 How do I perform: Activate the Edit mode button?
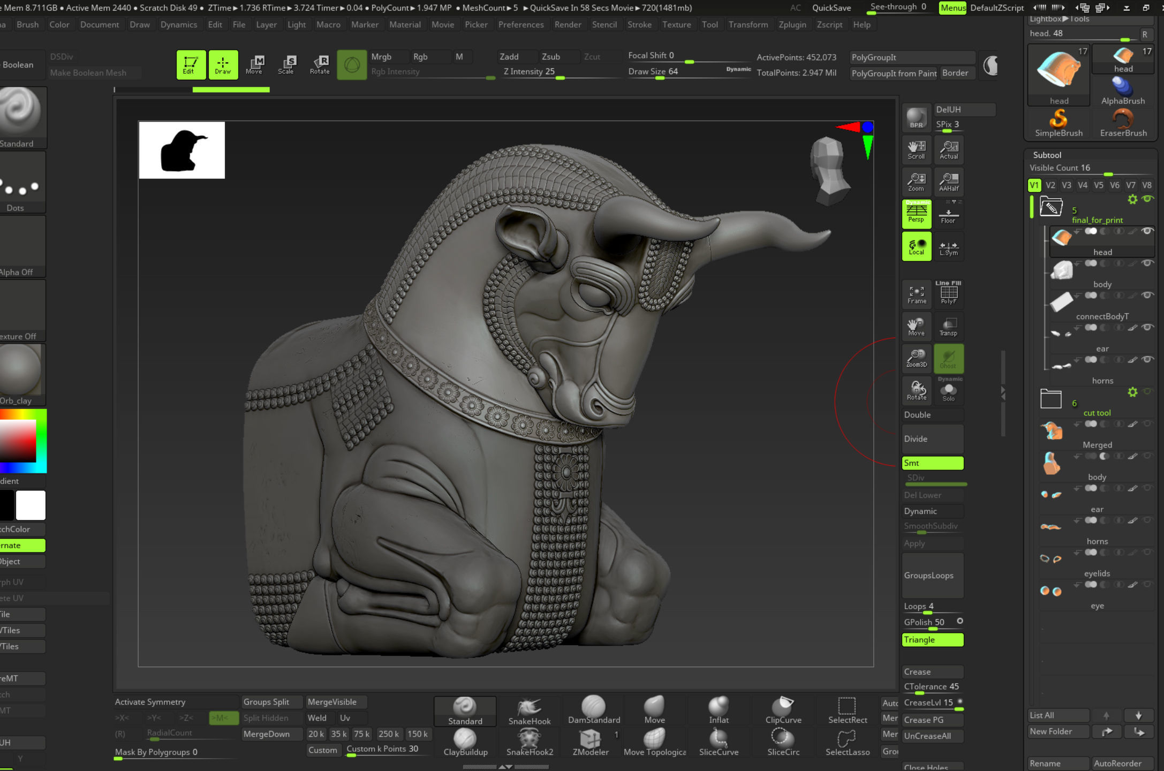point(191,65)
